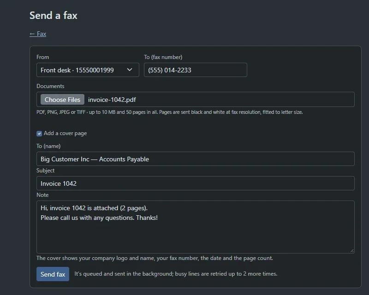Focus the To fax number field
369x295 pixels.
(195, 70)
